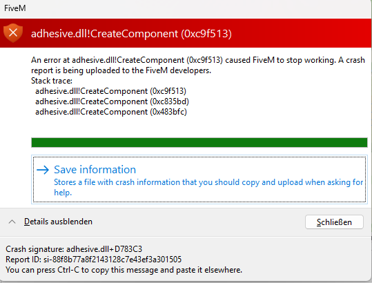Click the Ctrl-C copy hint message
This screenshot has width=372, height=283.
coord(124,270)
